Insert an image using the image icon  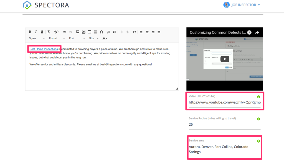tap(78, 32)
